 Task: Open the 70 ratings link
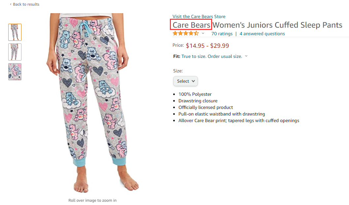tap(222, 34)
